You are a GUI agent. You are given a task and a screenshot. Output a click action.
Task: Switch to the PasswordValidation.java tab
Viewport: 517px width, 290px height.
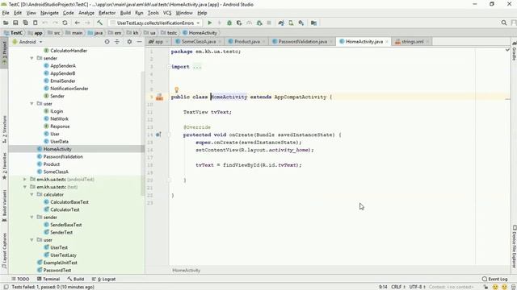[302, 41]
